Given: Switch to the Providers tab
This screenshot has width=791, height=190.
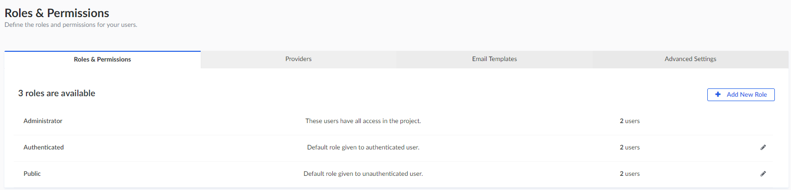Looking at the screenshot, I should [299, 59].
